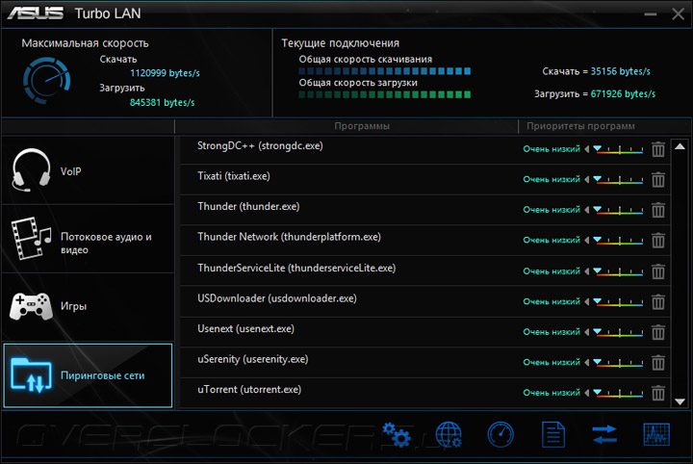Lower uSerenity priority arrow

[587, 362]
